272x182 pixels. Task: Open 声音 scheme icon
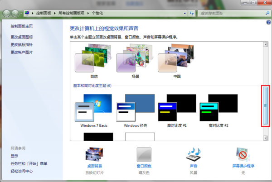point(194,154)
